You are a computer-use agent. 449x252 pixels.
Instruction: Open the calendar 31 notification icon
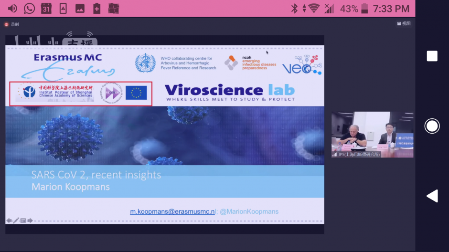[46, 9]
